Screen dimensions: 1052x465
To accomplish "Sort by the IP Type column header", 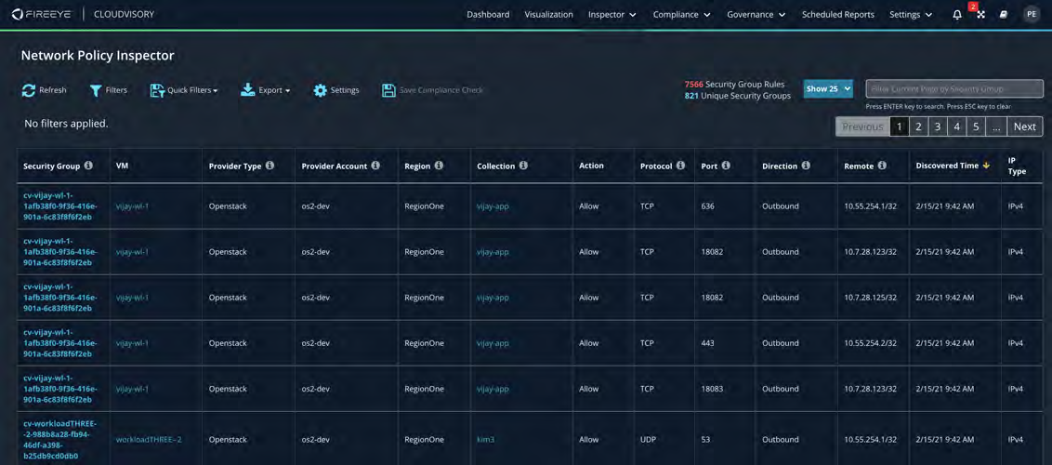I will (1017, 166).
